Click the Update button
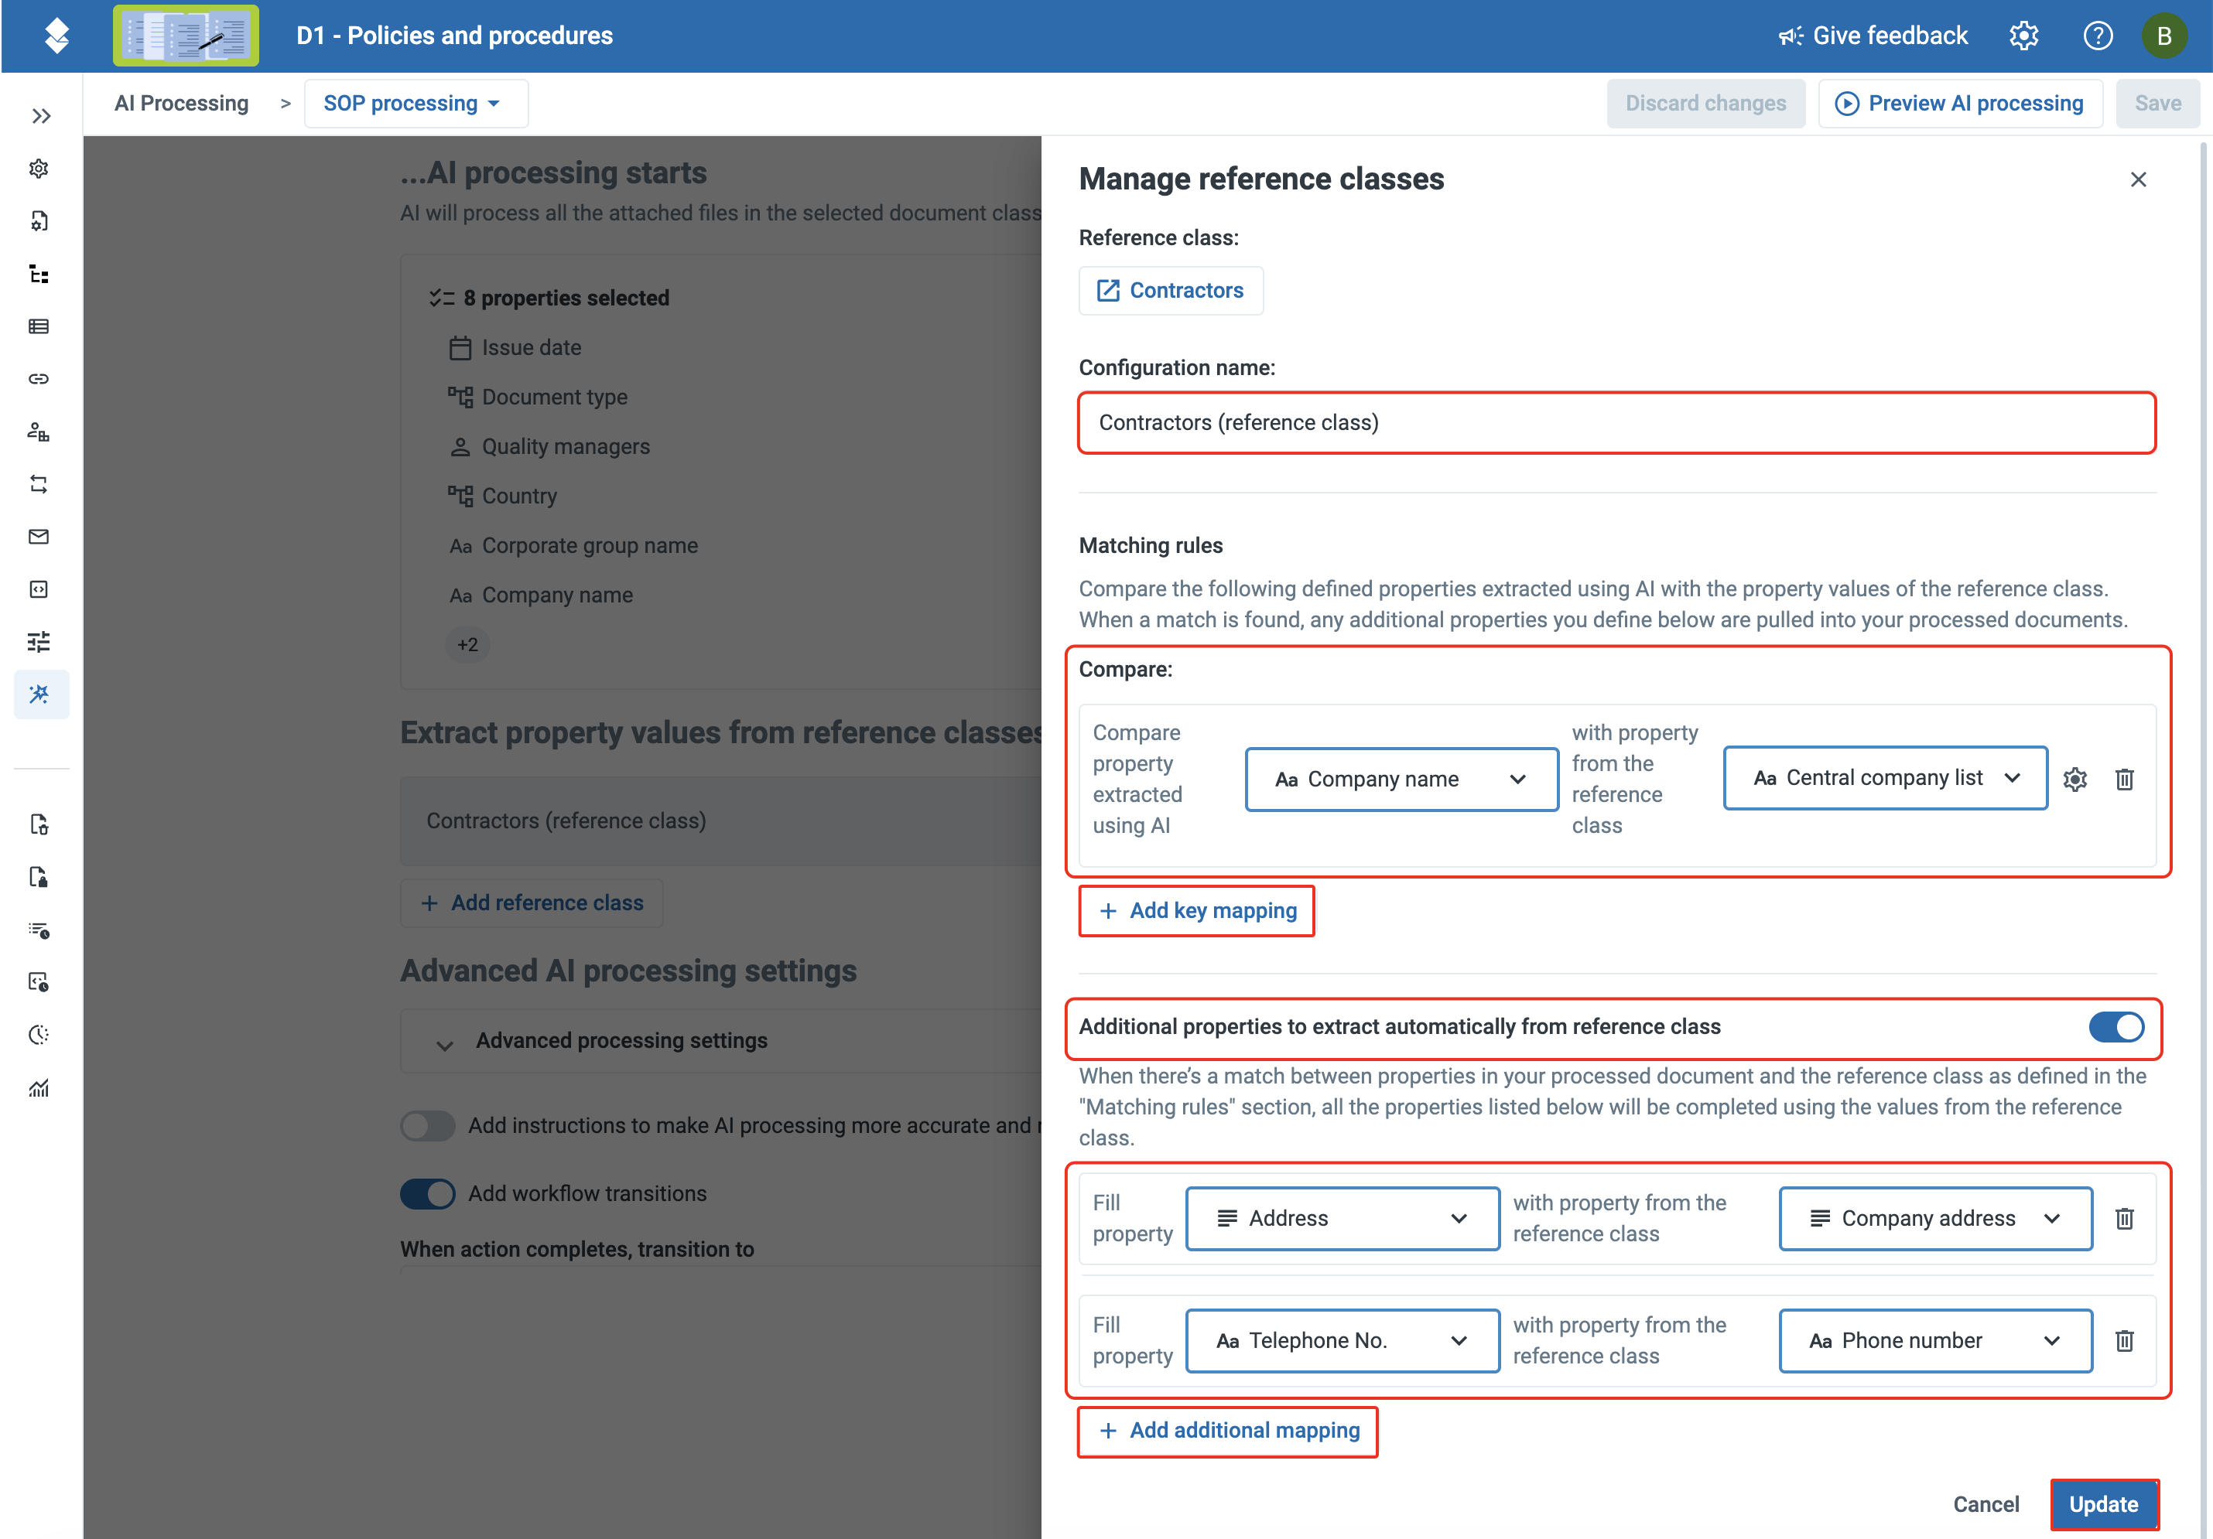 pos(2103,1504)
